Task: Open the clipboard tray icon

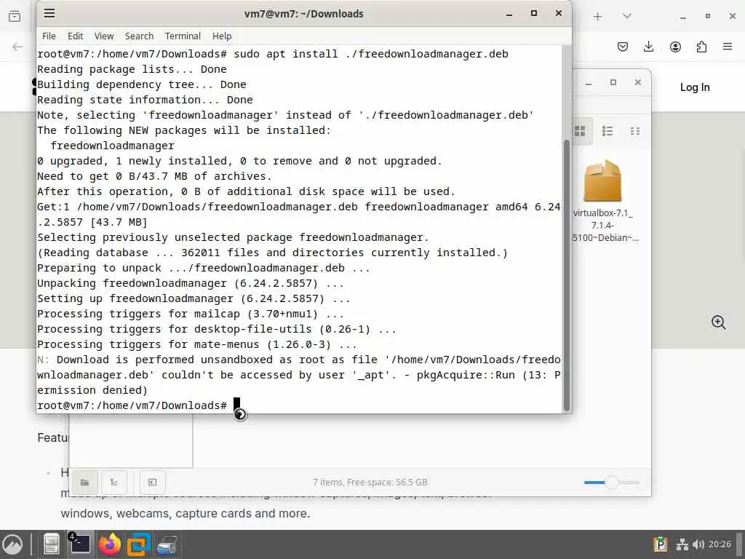Action: pyautogui.click(x=660, y=544)
